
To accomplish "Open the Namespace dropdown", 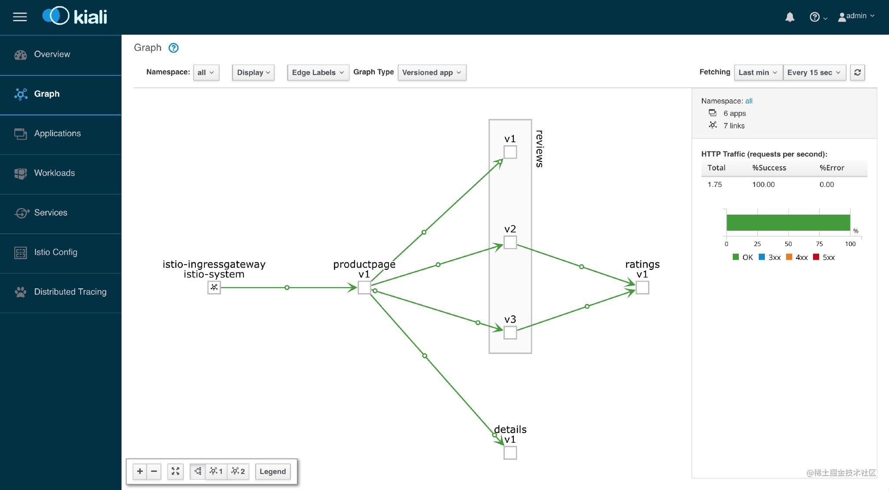I will [x=206, y=72].
